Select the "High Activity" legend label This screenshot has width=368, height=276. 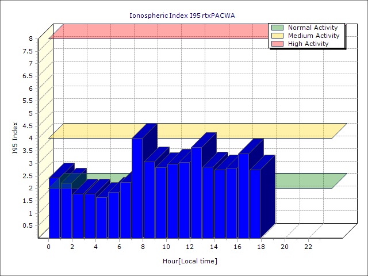[308, 44]
